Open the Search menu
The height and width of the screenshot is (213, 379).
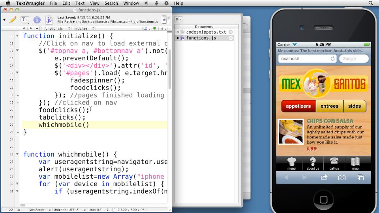tap(111, 3)
